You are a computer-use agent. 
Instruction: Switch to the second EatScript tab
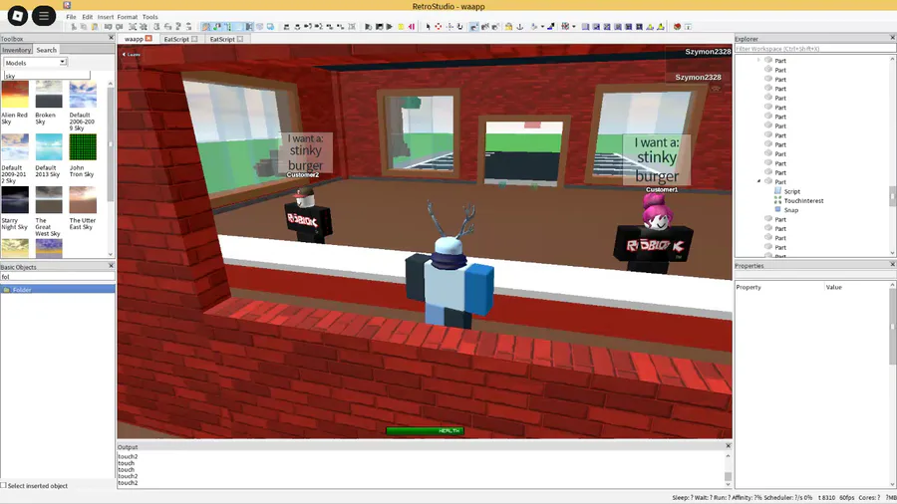[222, 39]
